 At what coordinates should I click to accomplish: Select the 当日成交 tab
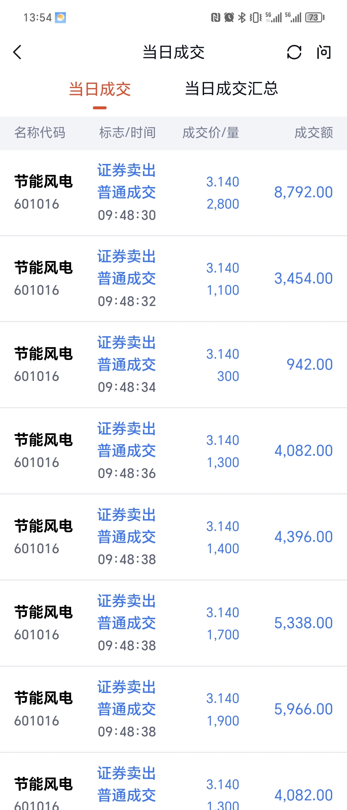coord(100,89)
